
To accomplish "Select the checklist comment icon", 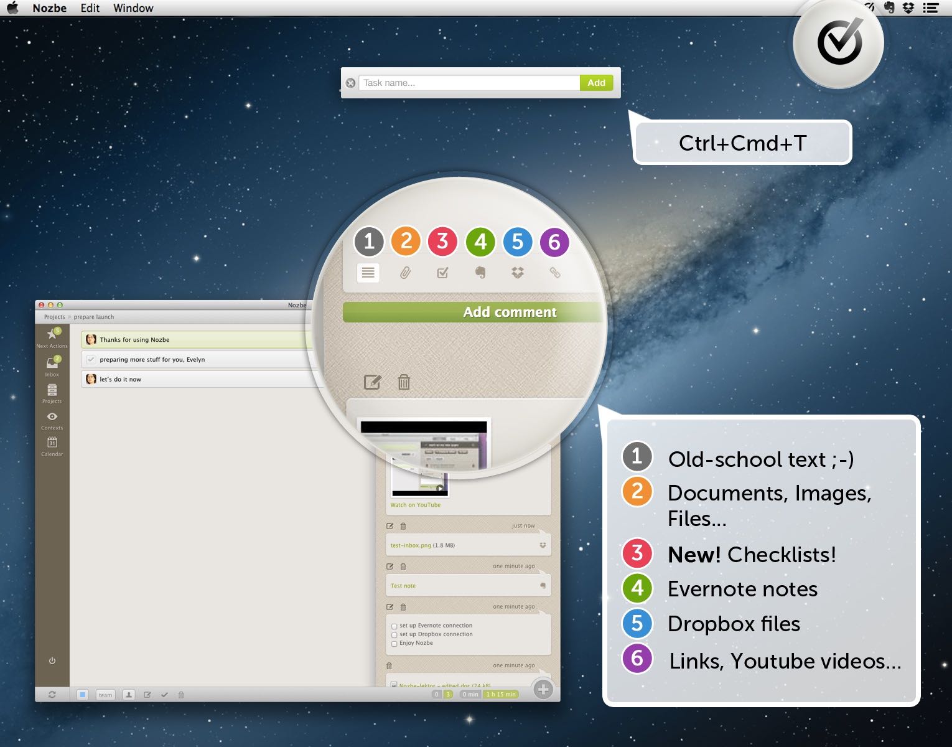I will tap(442, 273).
